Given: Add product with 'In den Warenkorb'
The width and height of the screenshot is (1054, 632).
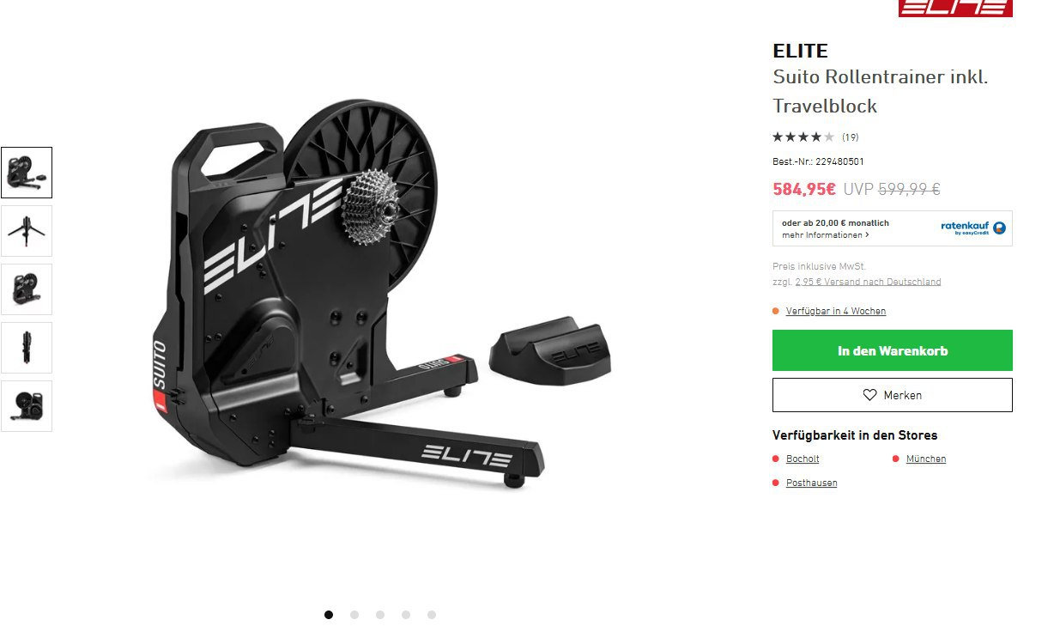Looking at the screenshot, I should (893, 350).
